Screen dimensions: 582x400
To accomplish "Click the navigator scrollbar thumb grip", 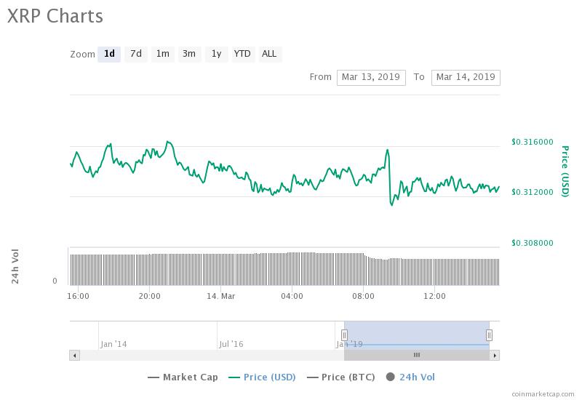I will point(417,355).
